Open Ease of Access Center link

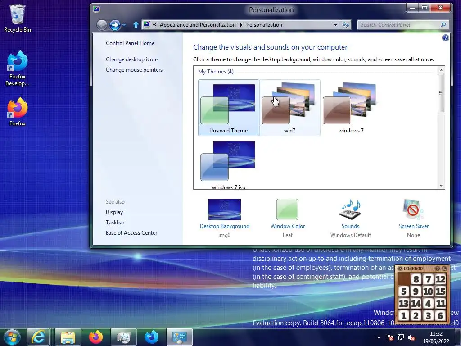pos(131,233)
